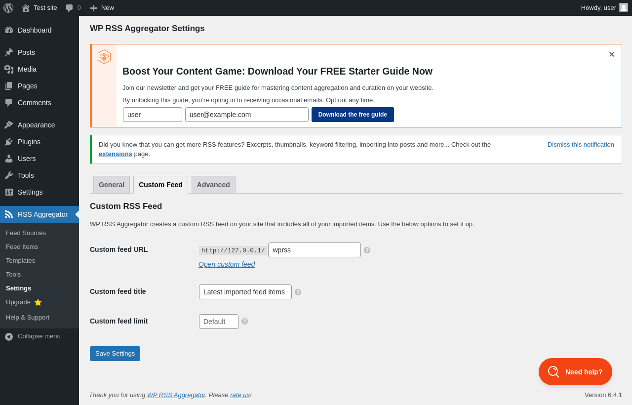Switch to the General tab
Screen dimensions: 632x405
coord(112,185)
